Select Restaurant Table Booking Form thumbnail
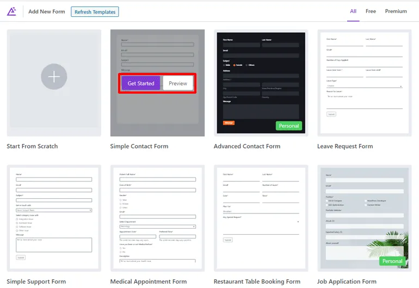 pos(261,218)
